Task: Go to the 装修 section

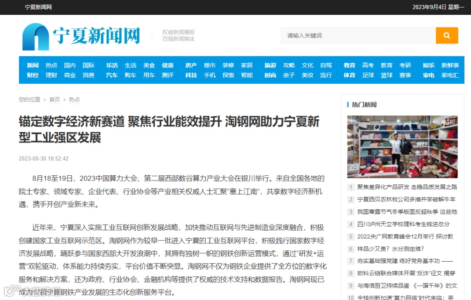Action: [x=228, y=65]
